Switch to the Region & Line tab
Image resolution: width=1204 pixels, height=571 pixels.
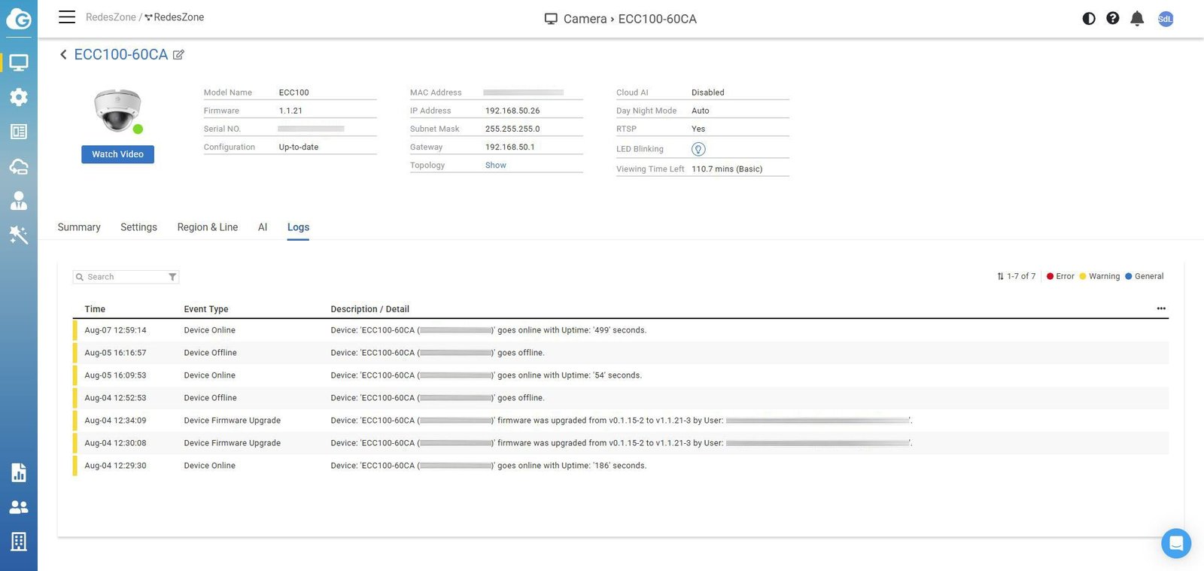[x=207, y=227]
